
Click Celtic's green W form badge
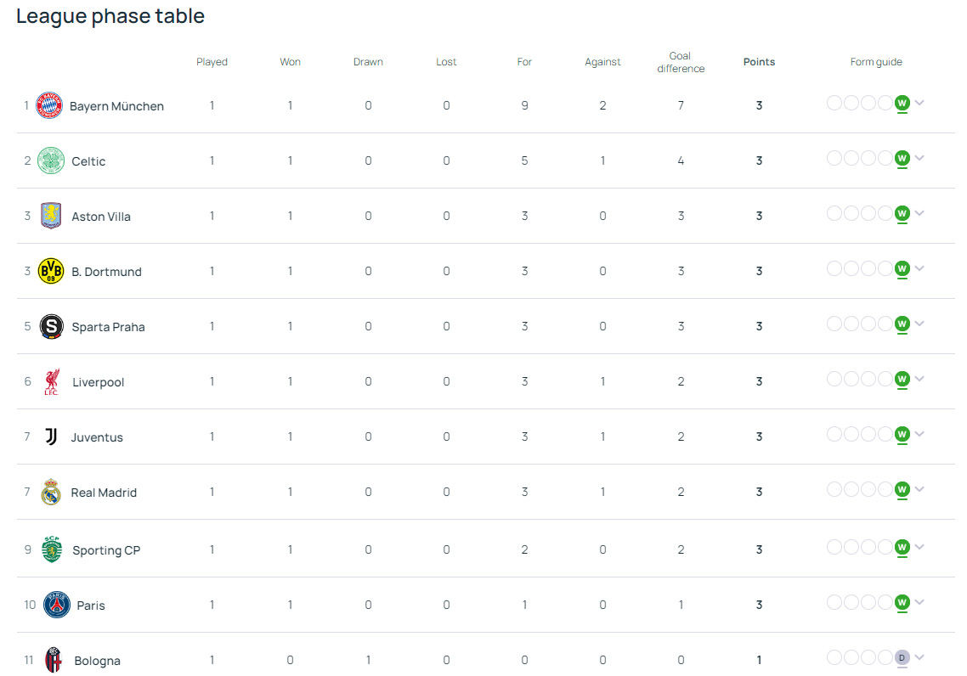coord(902,158)
